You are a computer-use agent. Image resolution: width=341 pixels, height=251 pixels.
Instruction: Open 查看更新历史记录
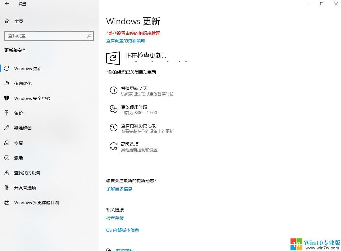139,126
